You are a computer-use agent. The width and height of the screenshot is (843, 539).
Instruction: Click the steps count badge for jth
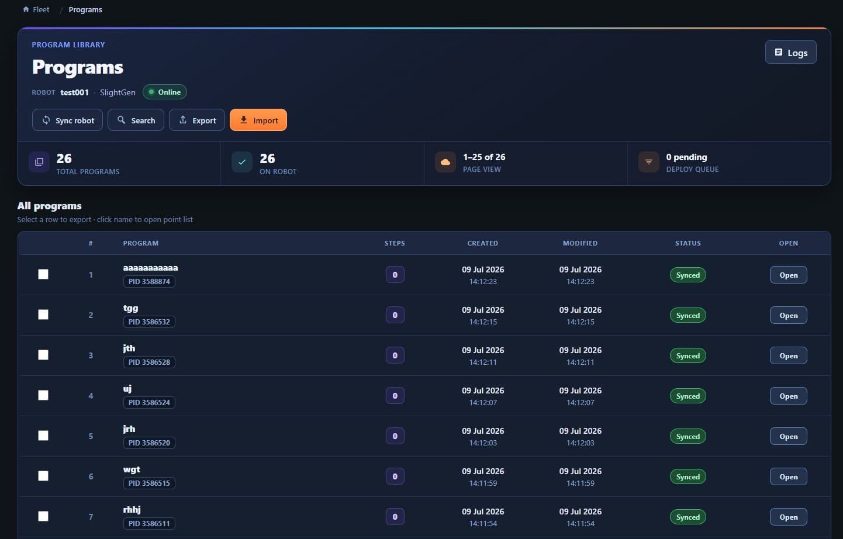coord(395,355)
